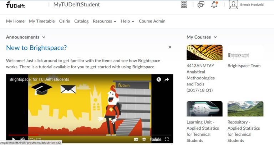This screenshot has height=145, width=274.
Task: Click the MyTUDelftStudent title
Action: [77, 5]
